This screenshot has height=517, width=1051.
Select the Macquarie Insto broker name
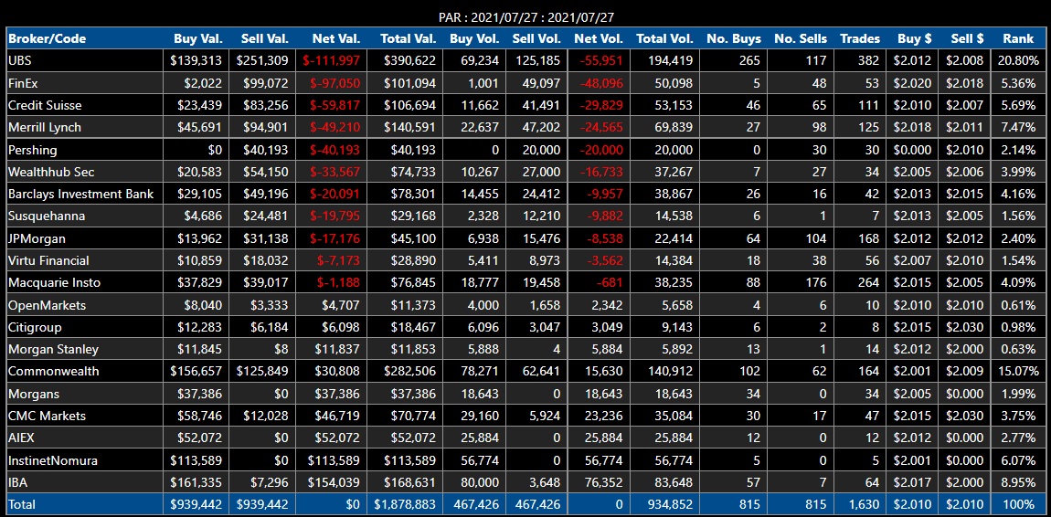pyautogui.click(x=54, y=282)
